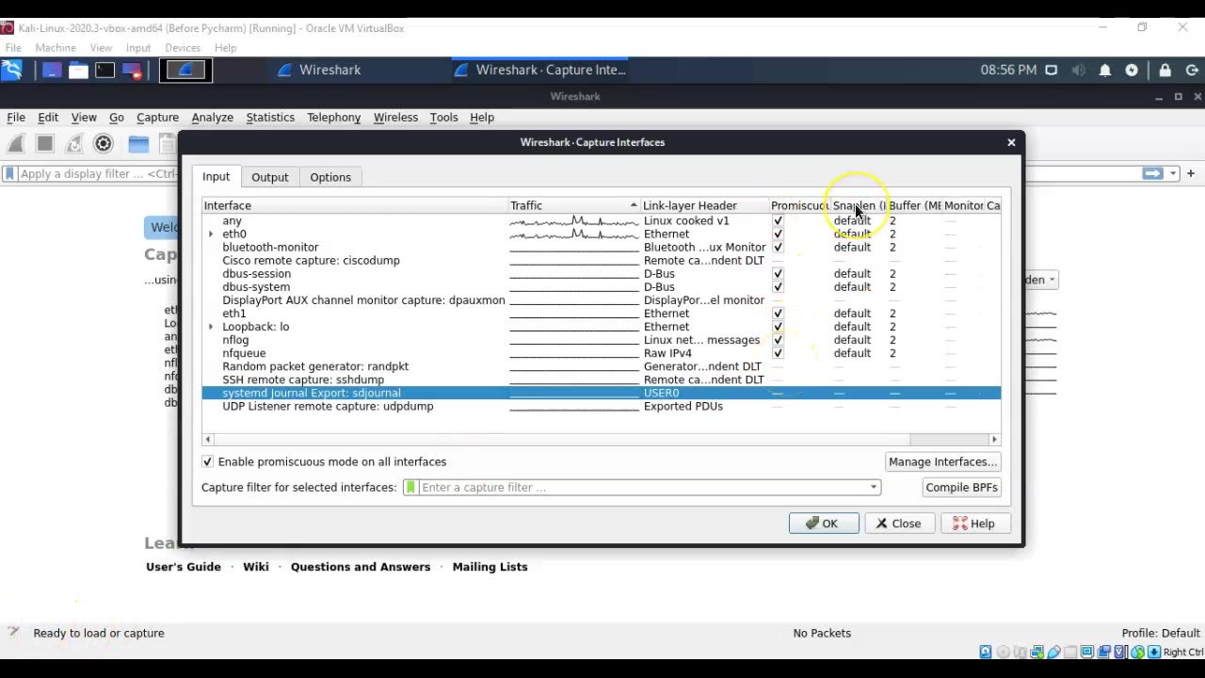
Task: Switch to the Output tab
Action: tap(270, 177)
